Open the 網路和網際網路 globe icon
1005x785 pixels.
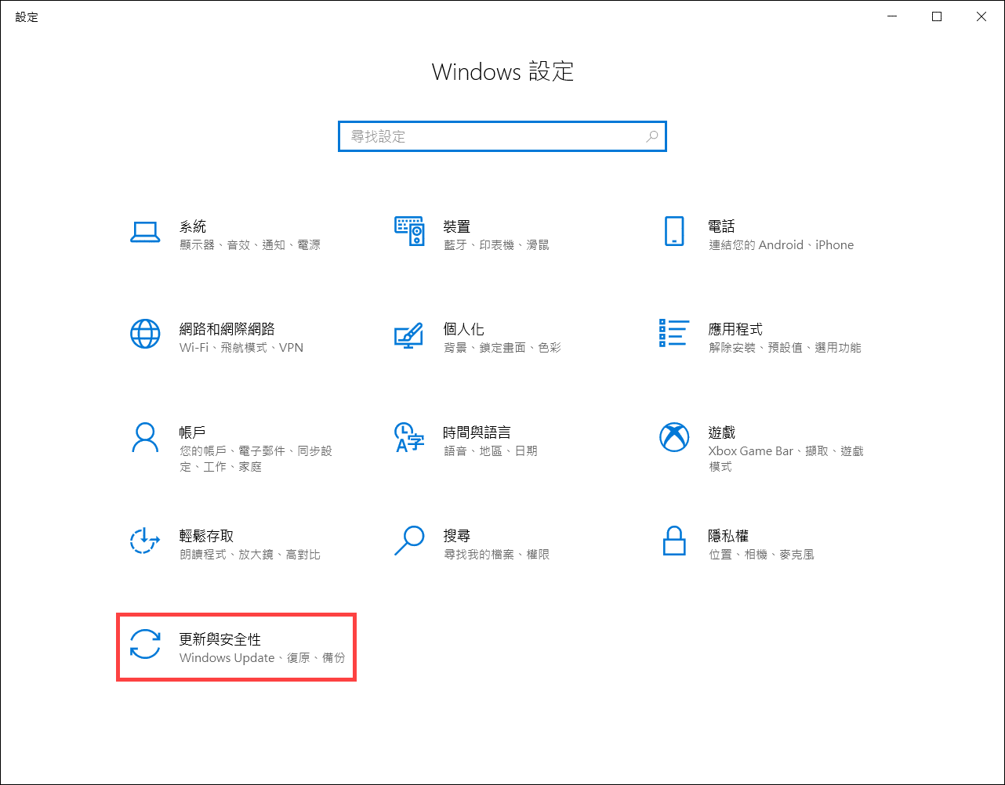[145, 335]
